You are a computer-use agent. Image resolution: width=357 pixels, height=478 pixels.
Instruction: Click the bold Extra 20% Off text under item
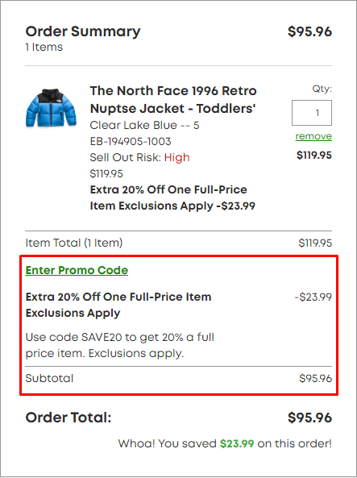[172, 197]
